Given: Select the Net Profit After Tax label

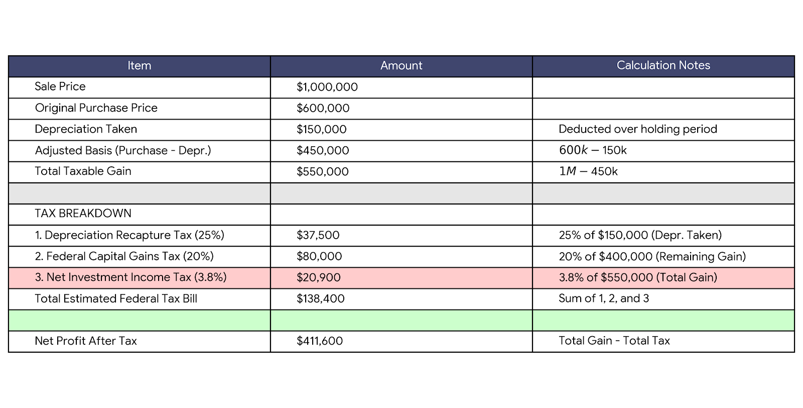Looking at the screenshot, I should (x=86, y=341).
